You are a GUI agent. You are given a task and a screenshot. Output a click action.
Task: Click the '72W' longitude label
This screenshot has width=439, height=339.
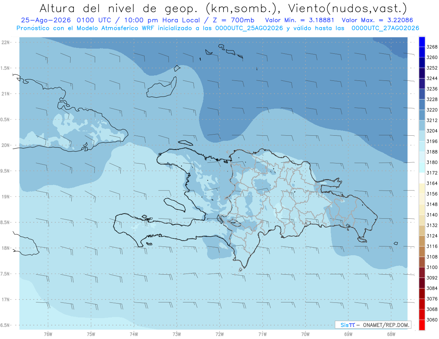tap(219, 334)
